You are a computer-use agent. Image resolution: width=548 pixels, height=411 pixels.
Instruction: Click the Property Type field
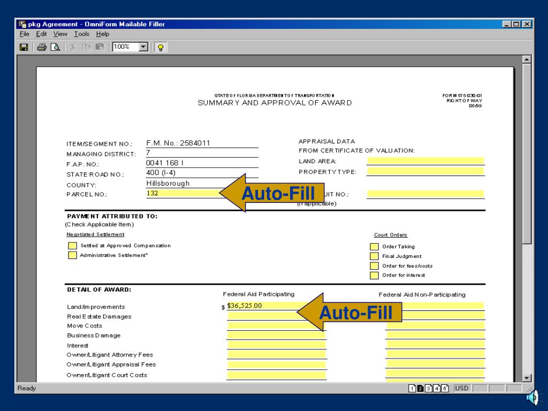[x=425, y=171]
